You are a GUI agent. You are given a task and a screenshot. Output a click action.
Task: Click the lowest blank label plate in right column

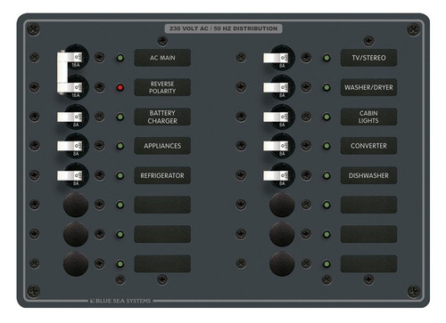coord(368,263)
